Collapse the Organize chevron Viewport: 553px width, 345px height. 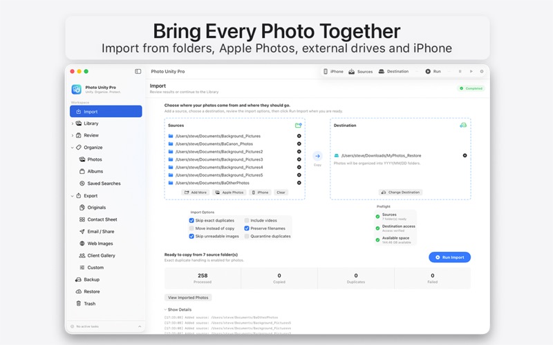tap(73, 148)
